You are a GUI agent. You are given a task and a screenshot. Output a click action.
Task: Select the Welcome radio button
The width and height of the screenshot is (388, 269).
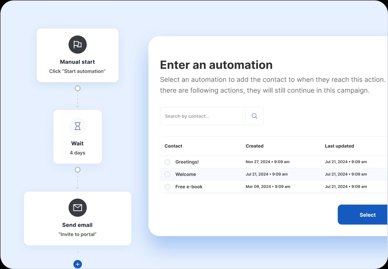pyautogui.click(x=167, y=174)
